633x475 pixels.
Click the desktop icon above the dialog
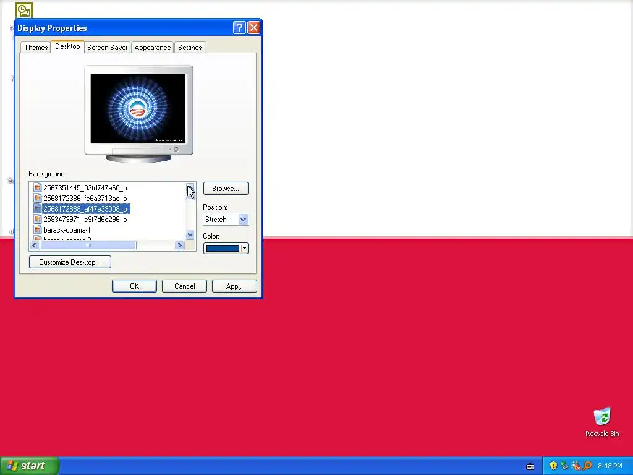pos(24,11)
